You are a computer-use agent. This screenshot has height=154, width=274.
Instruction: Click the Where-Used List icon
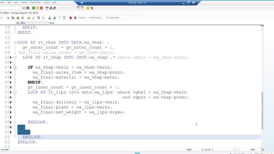43,18
